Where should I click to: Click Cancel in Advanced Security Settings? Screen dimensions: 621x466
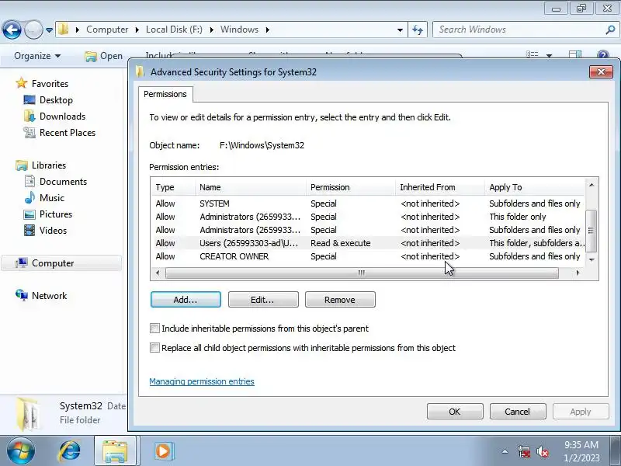click(x=518, y=412)
